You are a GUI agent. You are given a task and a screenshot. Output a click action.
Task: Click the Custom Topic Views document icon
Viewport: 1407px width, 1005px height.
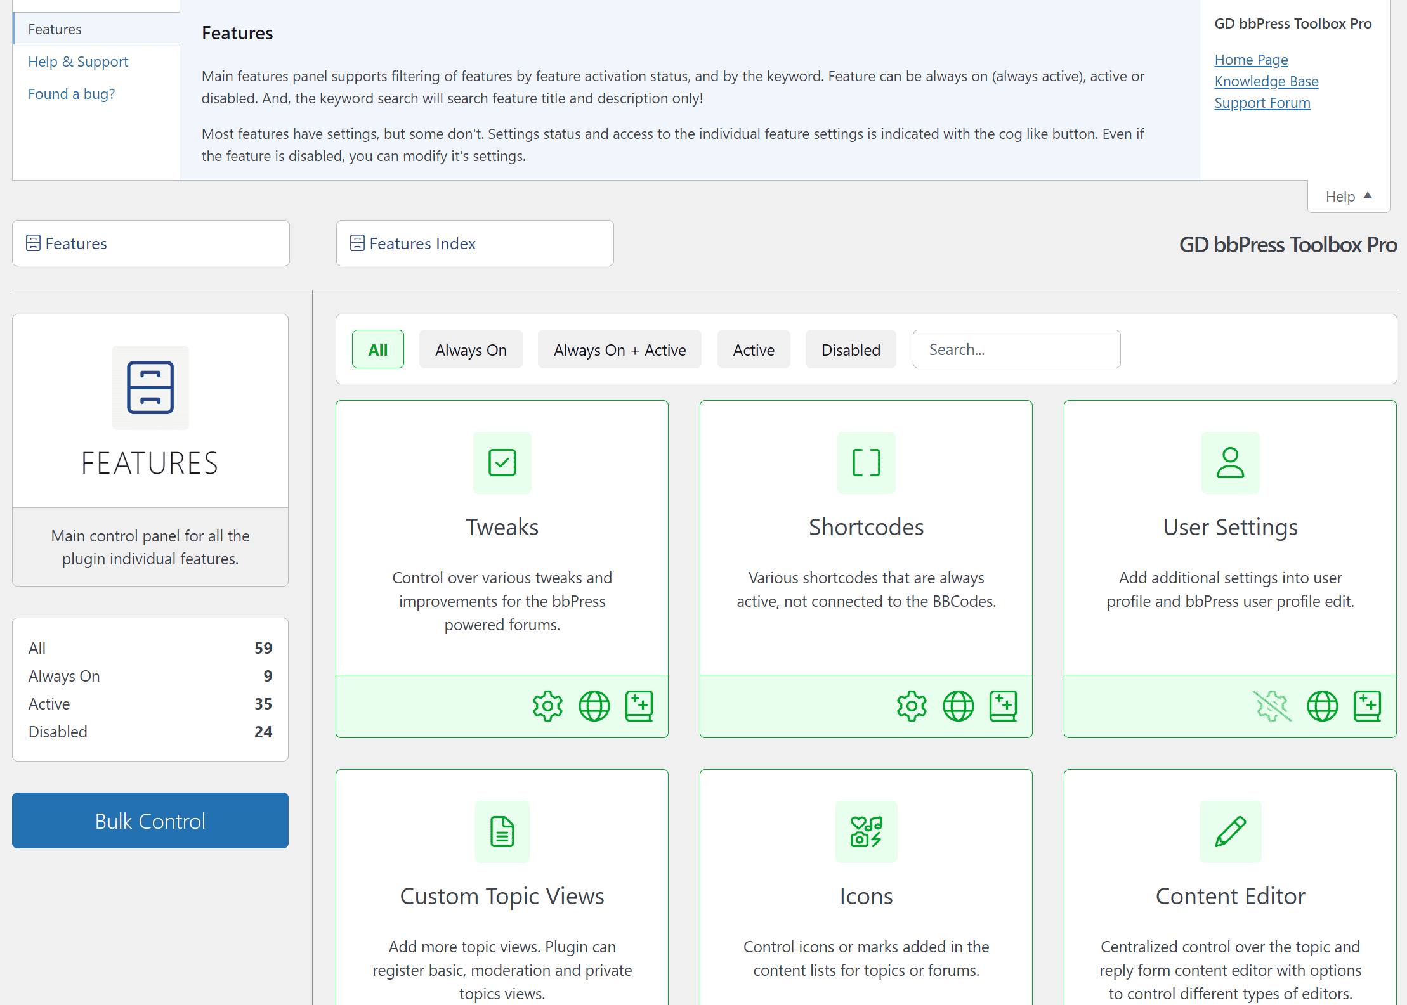pyautogui.click(x=502, y=832)
